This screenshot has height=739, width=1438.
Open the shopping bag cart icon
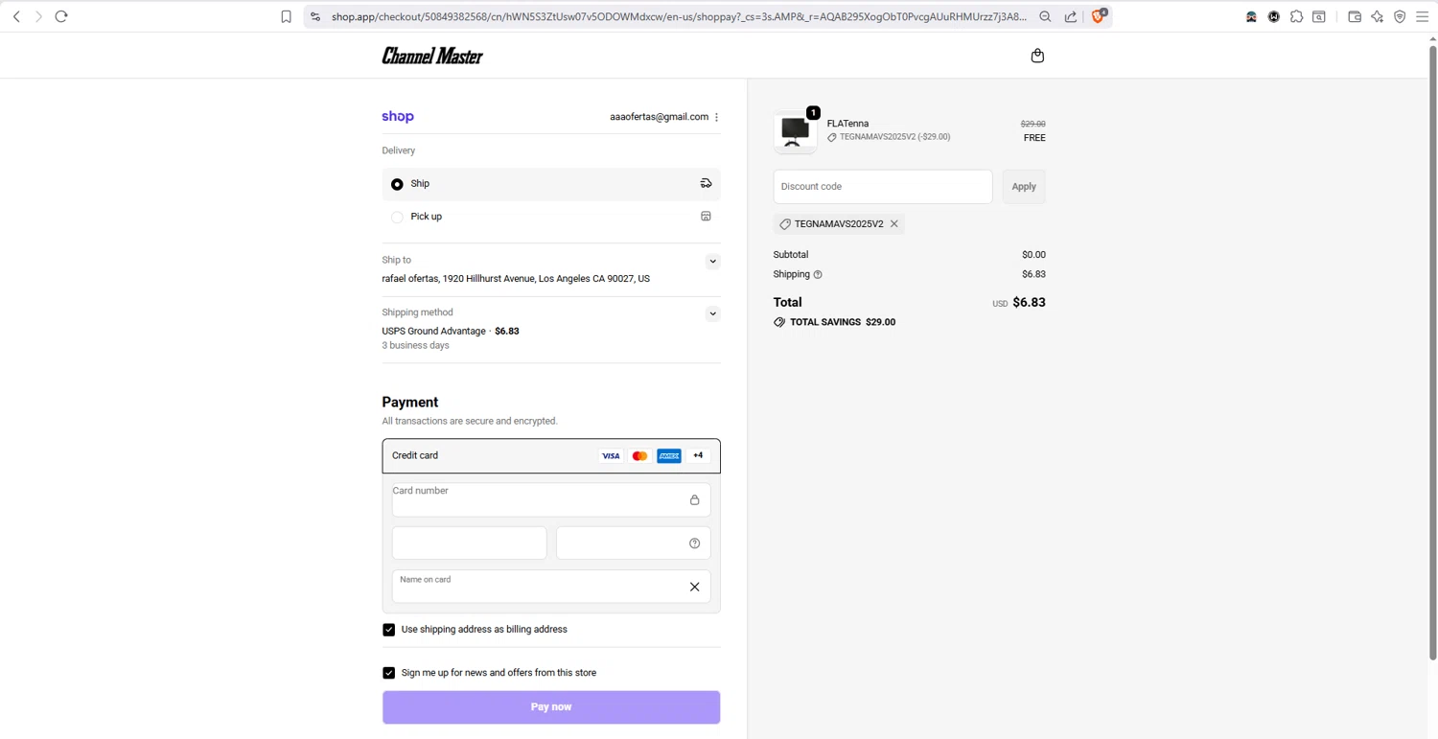[1037, 56]
